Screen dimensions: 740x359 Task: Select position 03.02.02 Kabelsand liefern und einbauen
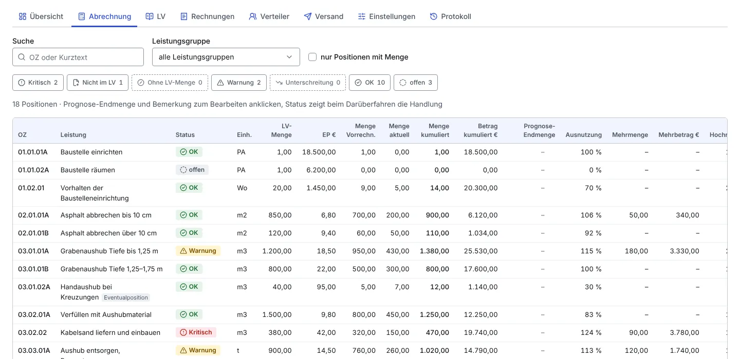click(x=370, y=333)
